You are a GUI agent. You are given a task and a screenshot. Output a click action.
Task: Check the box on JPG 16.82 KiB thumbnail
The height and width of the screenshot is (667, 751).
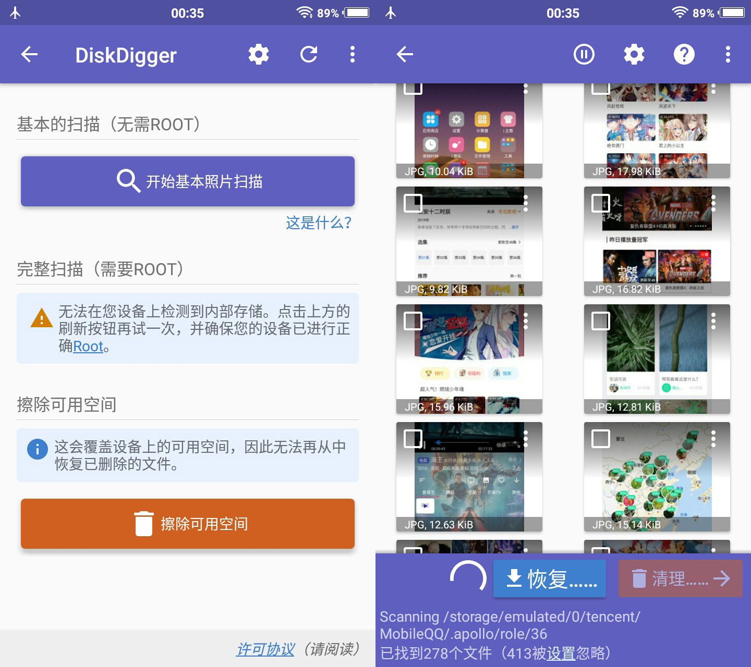pos(601,203)
